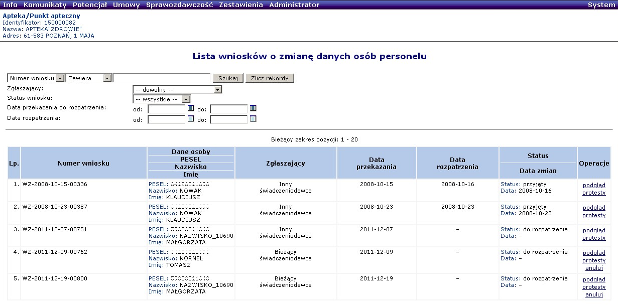Click the 'Zgłaszający' column header

coord(285,163)
